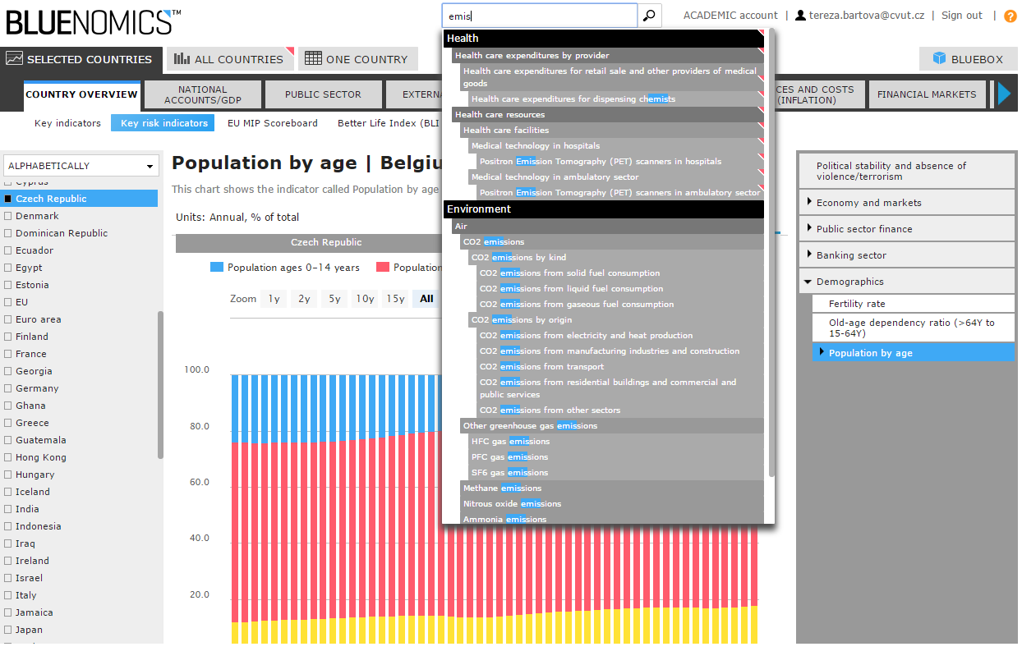The height and width of the screenshot is (665, 1022).
Task: Check the Dominican Republic checkbox
Action: click(8, 233)
